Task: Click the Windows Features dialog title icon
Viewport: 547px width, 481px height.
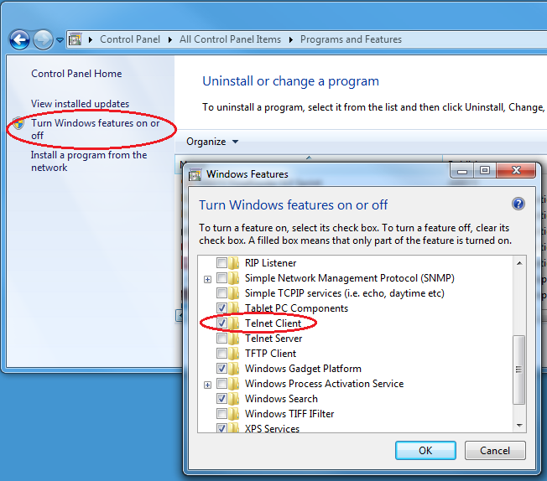Action: click(x=195, y=174)
